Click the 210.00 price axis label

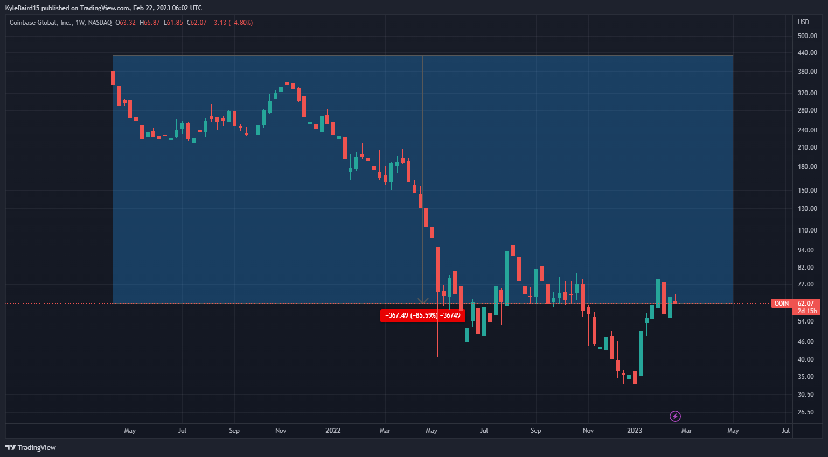(808, 147)
